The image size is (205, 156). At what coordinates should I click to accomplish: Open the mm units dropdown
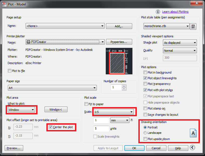tap(120, 120)
